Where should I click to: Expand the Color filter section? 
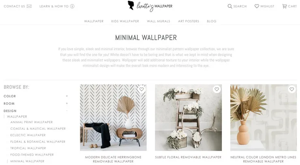pyautogui.click(x=67, y=96)
